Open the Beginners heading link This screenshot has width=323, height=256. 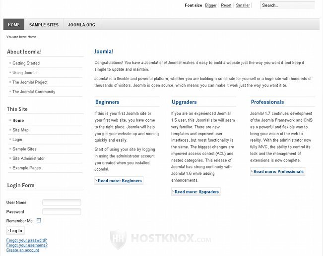(x=107, y=102)
